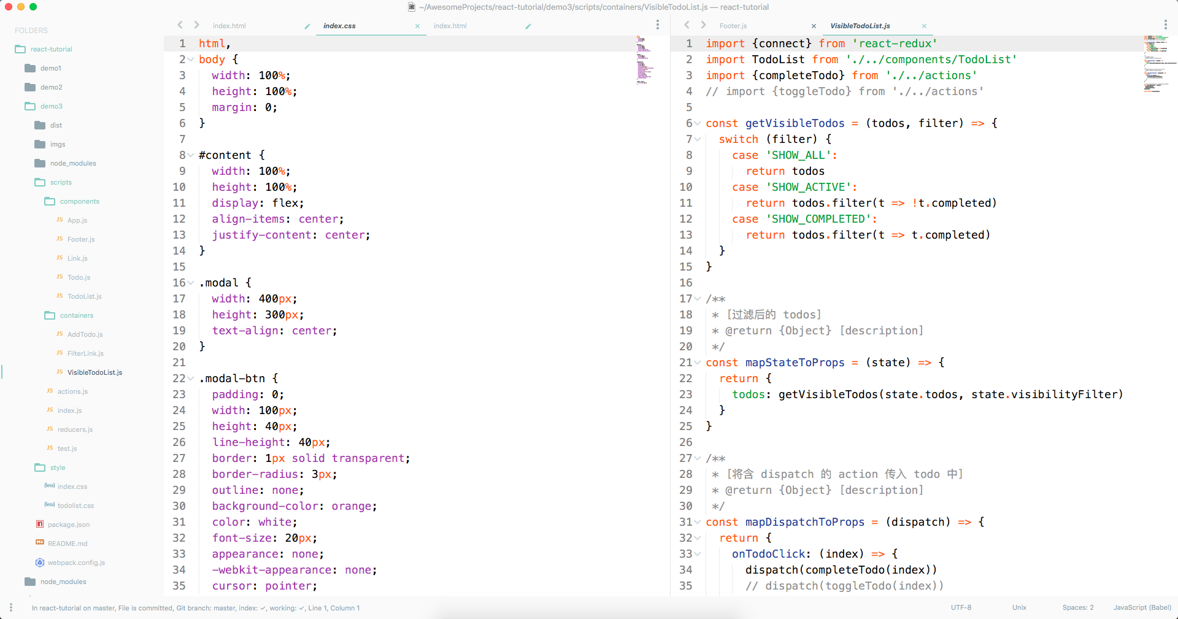Fold mapStateToProps at JS line 21
This screenshot has width=1178, height=619.
point(698,363)
